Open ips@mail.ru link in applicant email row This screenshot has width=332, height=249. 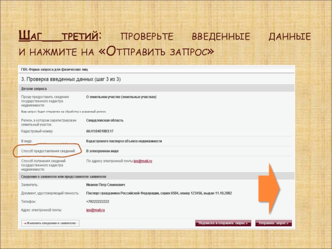pos(95,210)
